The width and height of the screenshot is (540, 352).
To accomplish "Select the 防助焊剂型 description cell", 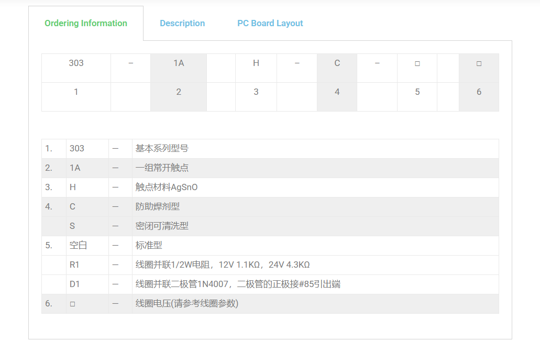I will click(x=158, y=206).
